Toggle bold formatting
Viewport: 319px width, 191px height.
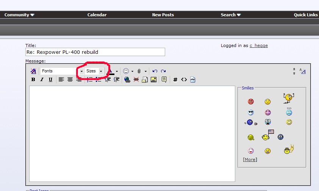33,80
